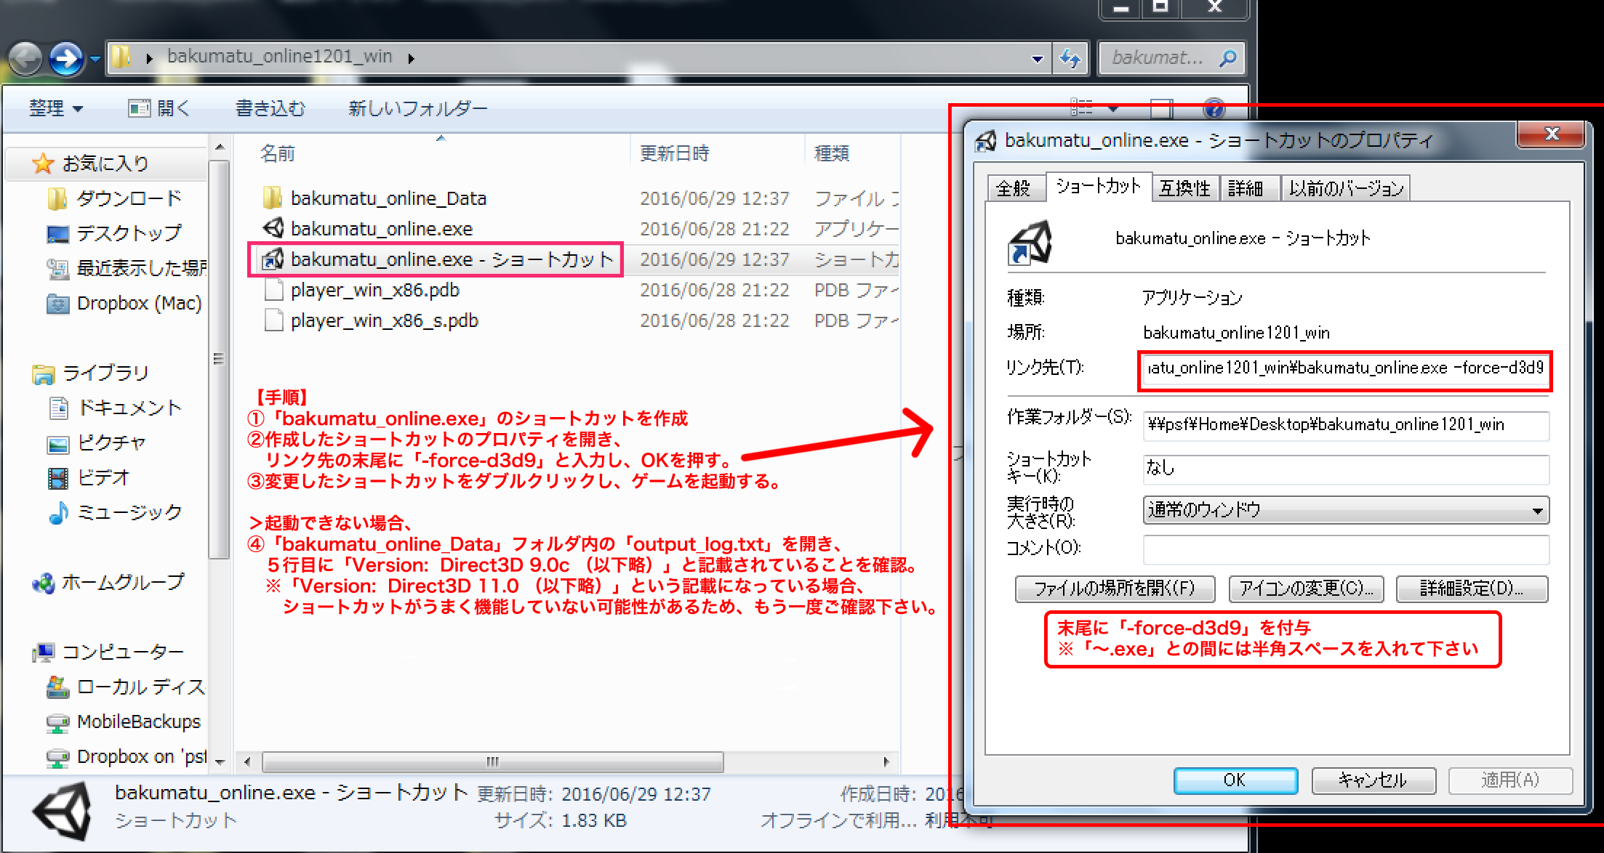Click the 開く (Open) toolbar button
Screen dimensions: 1604x853
(x=159, y=108)
